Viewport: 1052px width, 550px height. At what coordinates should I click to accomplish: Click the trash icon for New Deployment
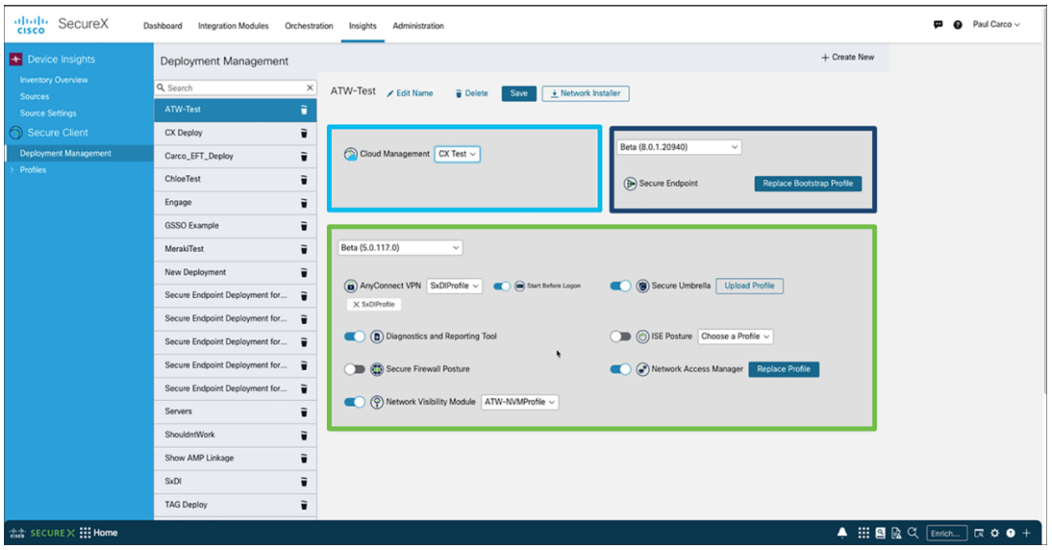(304, 273)
